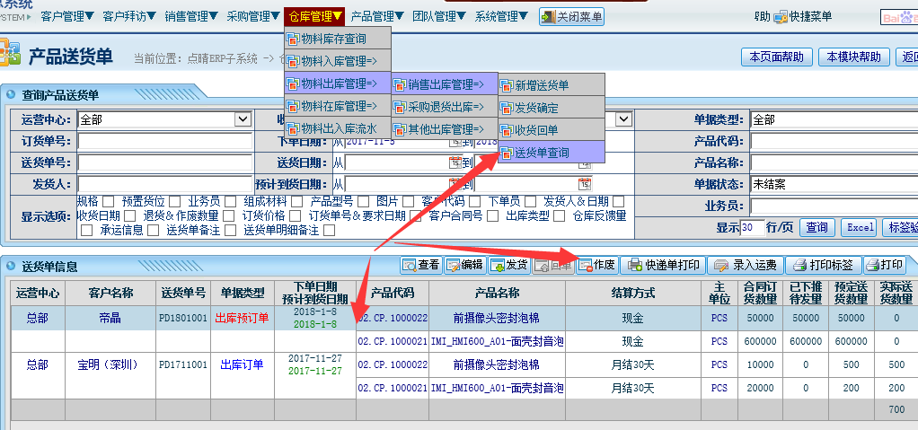
Task: Open calendar picker for 送货日期 start date
Action: tap(454, 162)
